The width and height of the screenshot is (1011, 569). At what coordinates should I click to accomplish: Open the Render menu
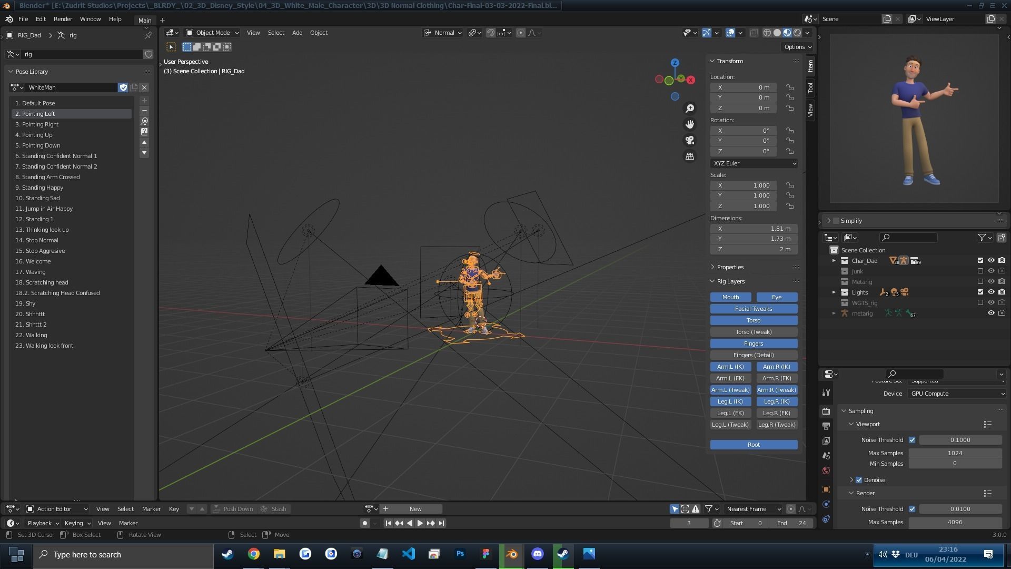(63, 19)
